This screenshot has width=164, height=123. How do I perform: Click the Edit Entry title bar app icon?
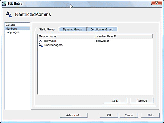coord(4,4)
